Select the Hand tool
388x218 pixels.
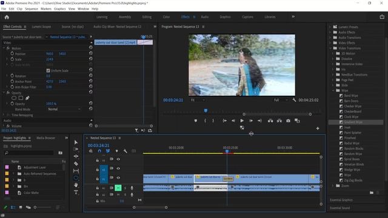click(x=76, y=185)
